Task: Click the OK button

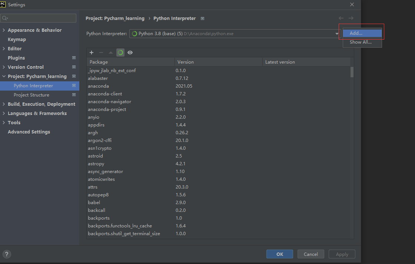Action: [x=279, y=254]
